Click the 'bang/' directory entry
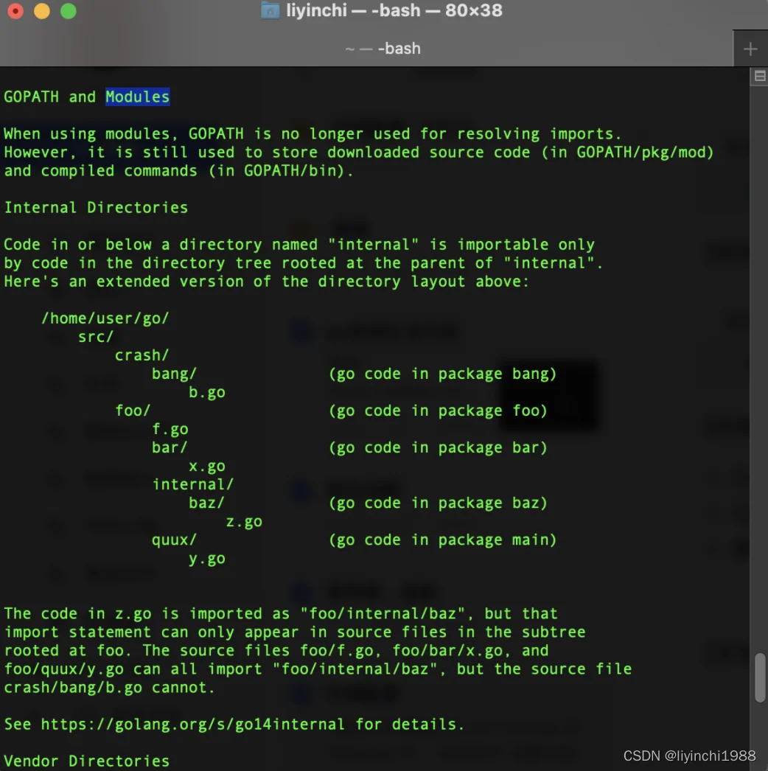The image size is (768, 771). (174, 374)
